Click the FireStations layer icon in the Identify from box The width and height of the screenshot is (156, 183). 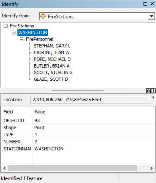(x=43, y=16)
